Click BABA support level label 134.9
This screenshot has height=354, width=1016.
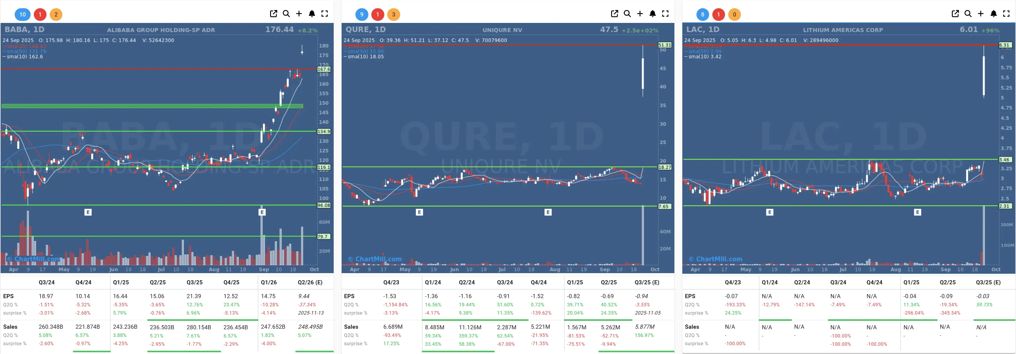click(324, 131)
